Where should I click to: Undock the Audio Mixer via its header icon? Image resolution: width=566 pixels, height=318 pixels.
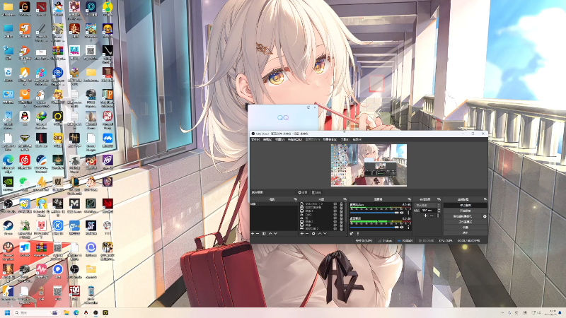(409, 199)
